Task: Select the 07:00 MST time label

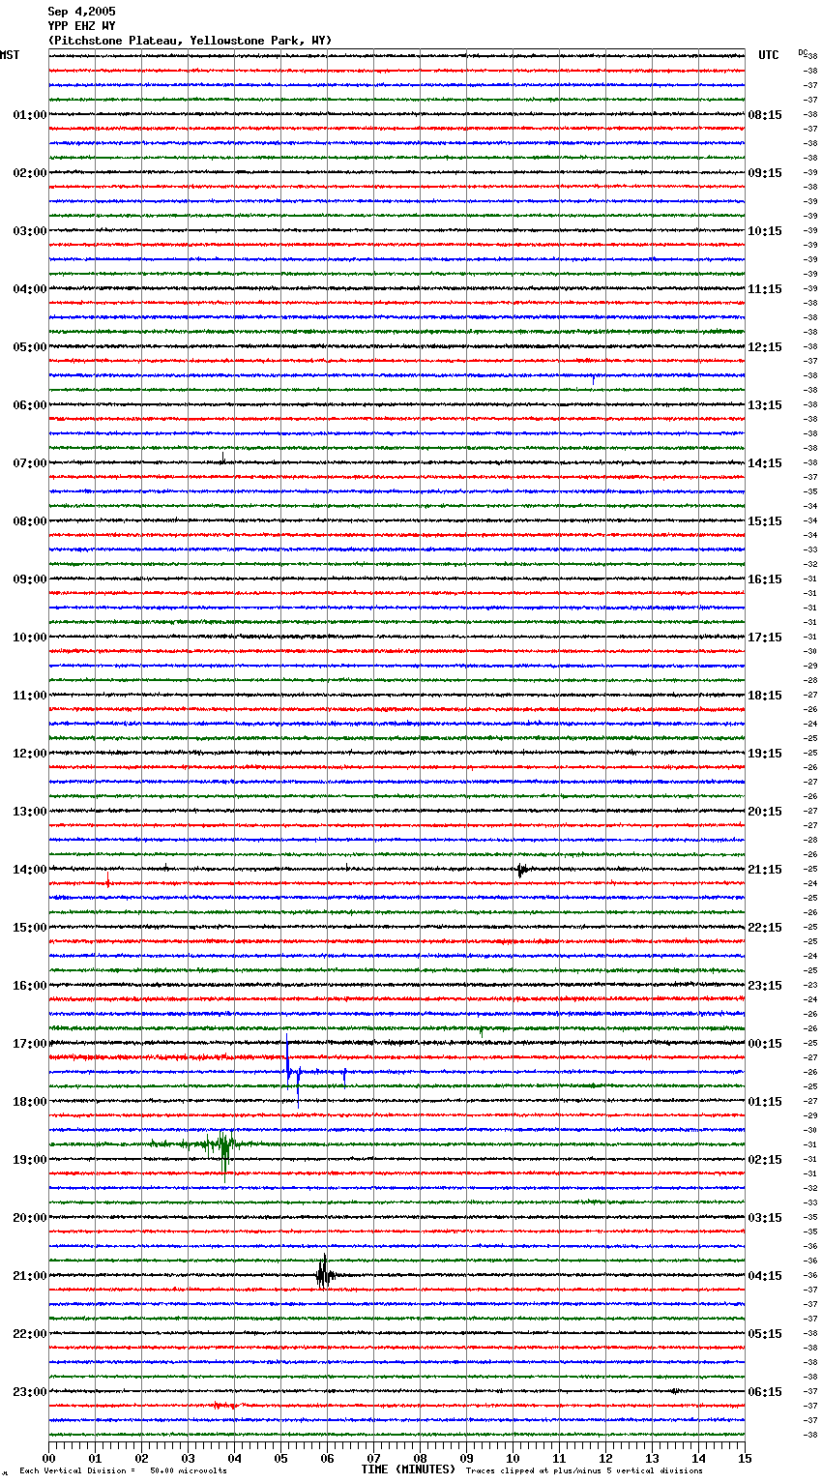Action: [x=30, y=463]
